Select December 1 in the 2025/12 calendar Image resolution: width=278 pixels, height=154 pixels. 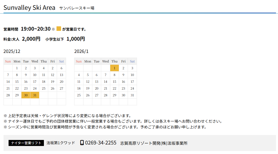pyautogui.click(x=17, y=68)
